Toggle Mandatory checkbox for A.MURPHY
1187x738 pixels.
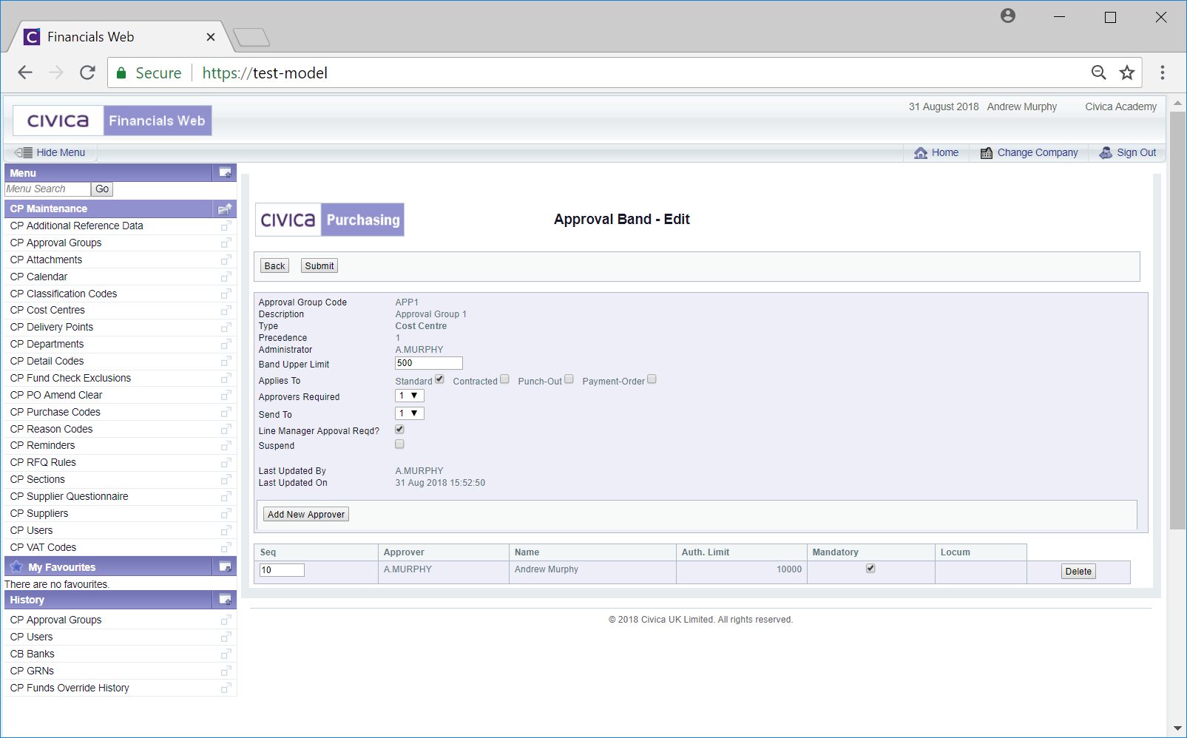click(x=870, y=569)
